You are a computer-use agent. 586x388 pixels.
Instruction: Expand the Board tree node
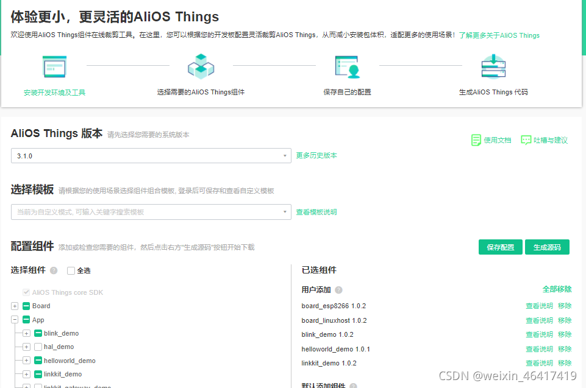(x=15, y=306)
